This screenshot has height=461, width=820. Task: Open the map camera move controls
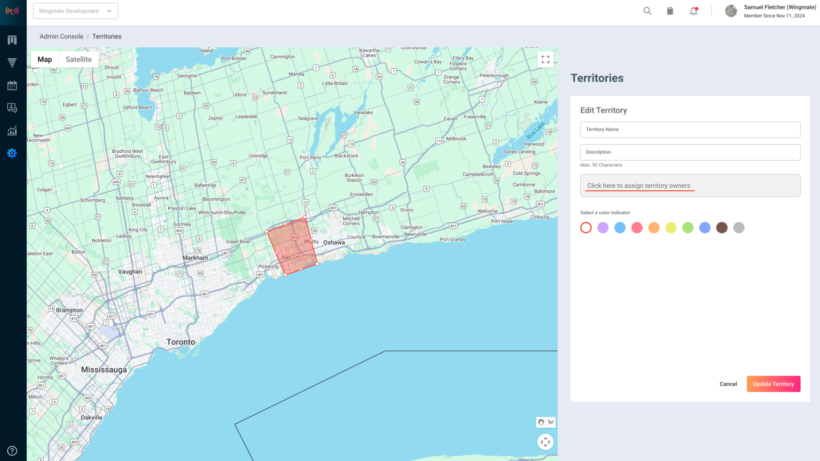(x=545, y=442)
